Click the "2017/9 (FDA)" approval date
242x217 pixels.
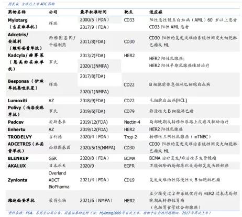coord(94,27)
